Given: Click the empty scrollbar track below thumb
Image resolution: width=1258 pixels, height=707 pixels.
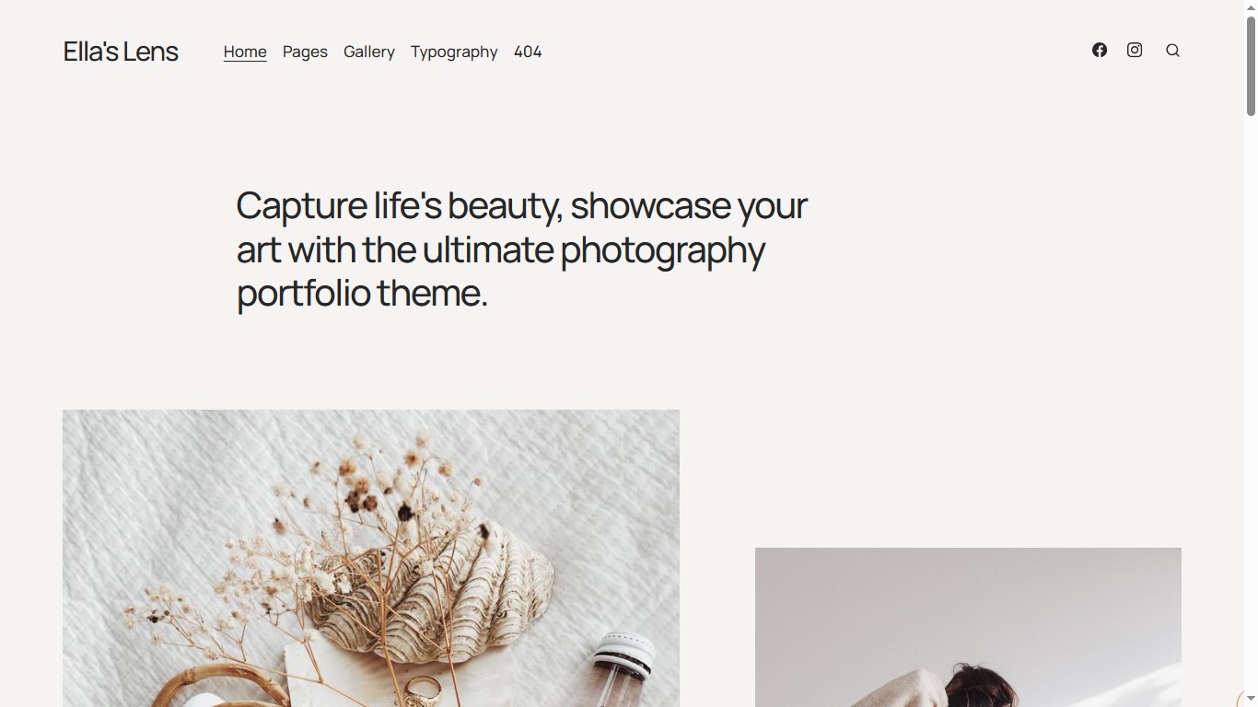Looking at the screenshot, I should [x=1251, y=405].
